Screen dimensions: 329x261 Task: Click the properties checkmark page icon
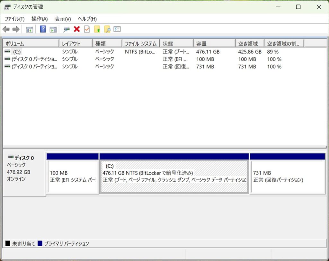tap(87, 29)
